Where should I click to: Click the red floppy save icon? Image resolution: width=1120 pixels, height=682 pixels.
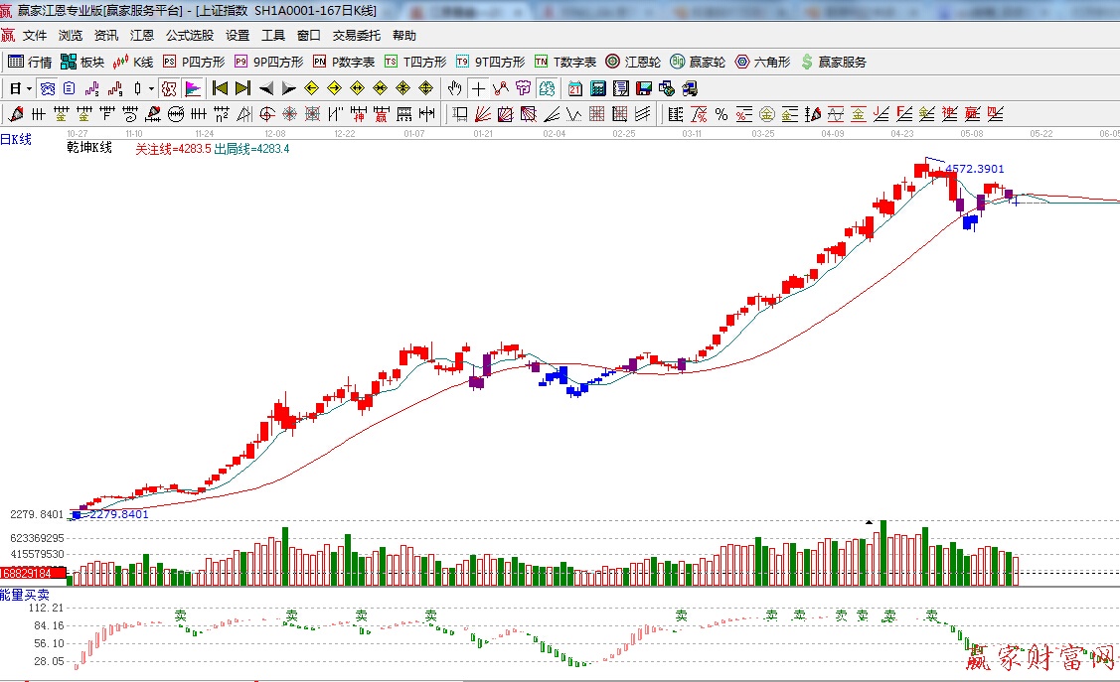point(643,88)
